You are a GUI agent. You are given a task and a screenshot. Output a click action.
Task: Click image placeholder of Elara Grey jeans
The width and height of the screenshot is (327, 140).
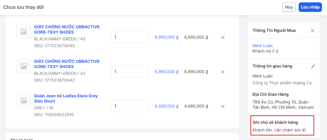(x=24, y=101)
